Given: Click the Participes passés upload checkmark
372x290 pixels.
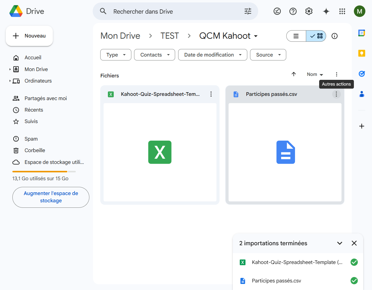Looking at the screenshot, I should pos(354,281).
